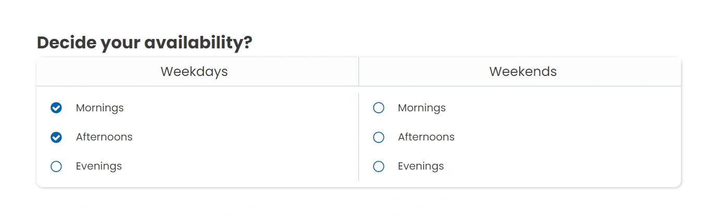Click the Afternoons label under Weekdays
The height and width of the screenshot is (220, 718).
104,137
